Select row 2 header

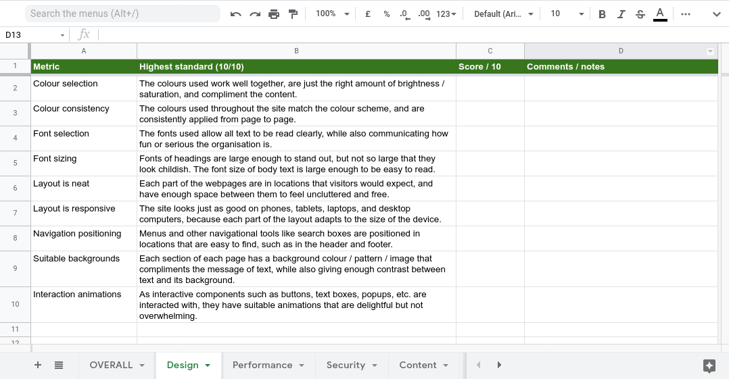[15, 89]
